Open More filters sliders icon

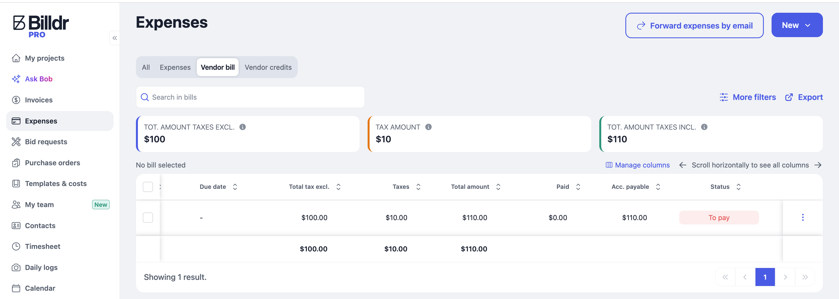click(x=724, y=97)
